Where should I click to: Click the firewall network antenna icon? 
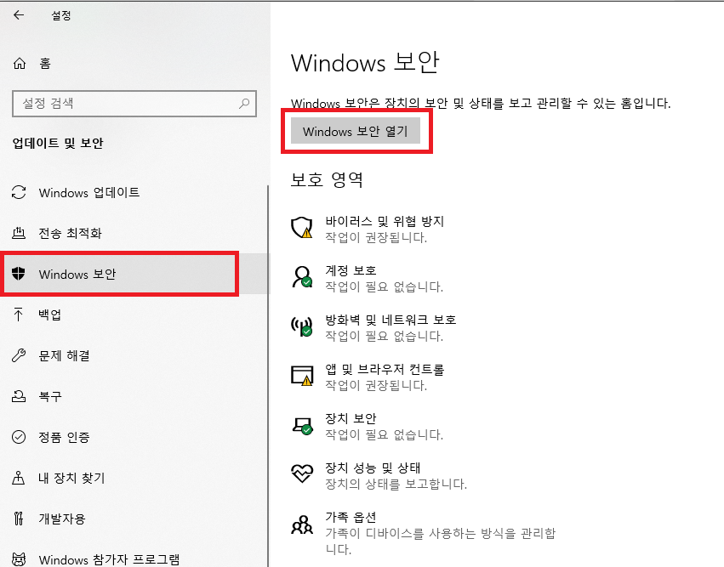click(x=301, y=326)
